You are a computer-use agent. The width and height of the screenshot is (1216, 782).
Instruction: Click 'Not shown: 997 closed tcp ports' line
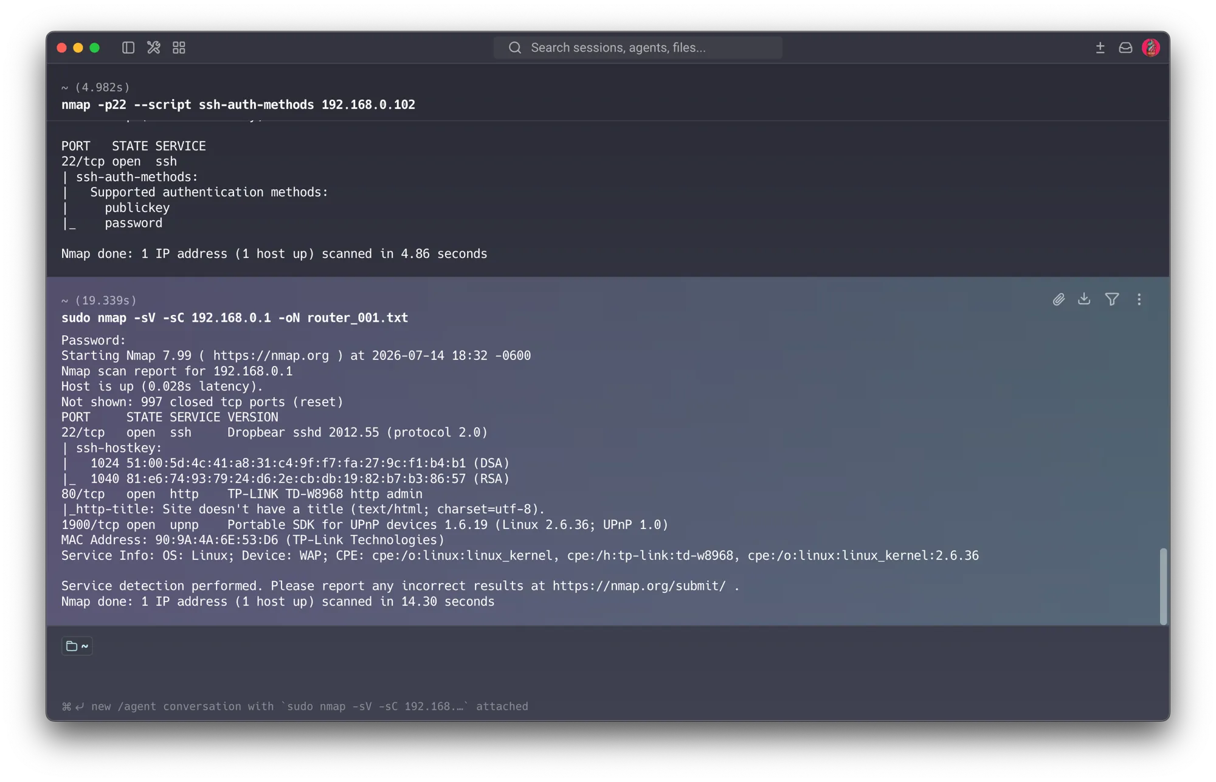pyautogui.click(x=202, y=402)
